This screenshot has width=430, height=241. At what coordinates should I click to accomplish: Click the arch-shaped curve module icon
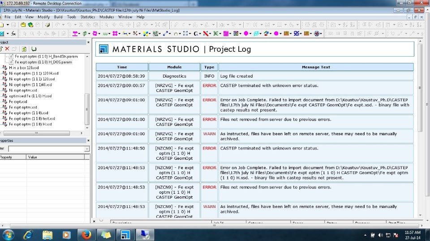176,33
